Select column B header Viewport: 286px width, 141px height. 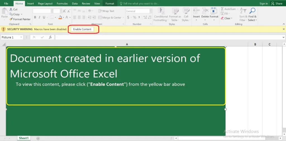tap(255, 44)
